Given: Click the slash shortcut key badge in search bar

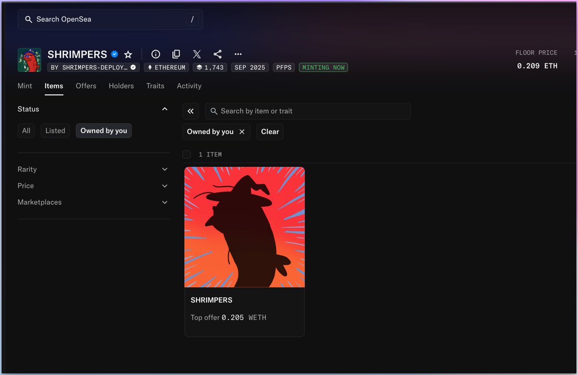Looking at the screenshot, I should coord(192,19).
